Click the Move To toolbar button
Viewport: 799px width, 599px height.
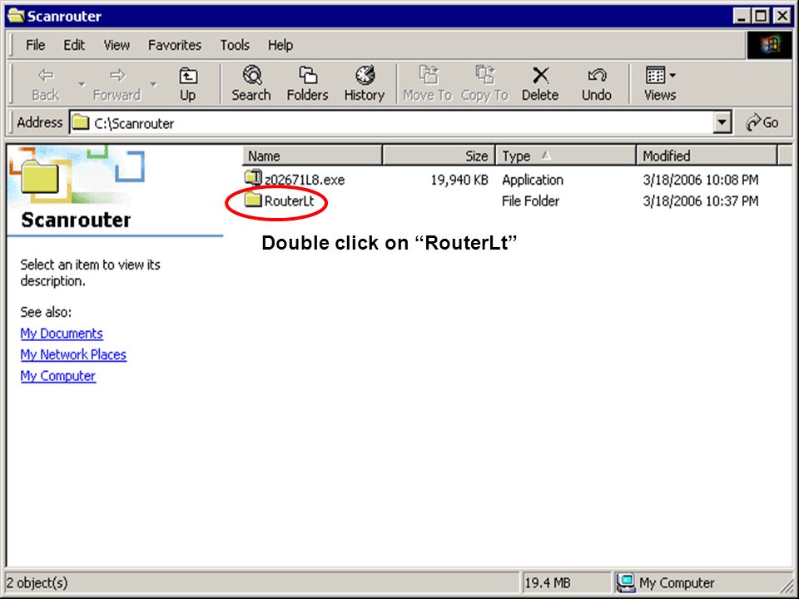point(428,84)
